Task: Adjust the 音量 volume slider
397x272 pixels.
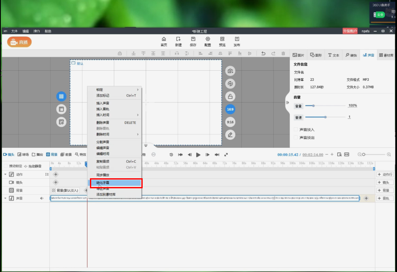Action: coord(313,106)
